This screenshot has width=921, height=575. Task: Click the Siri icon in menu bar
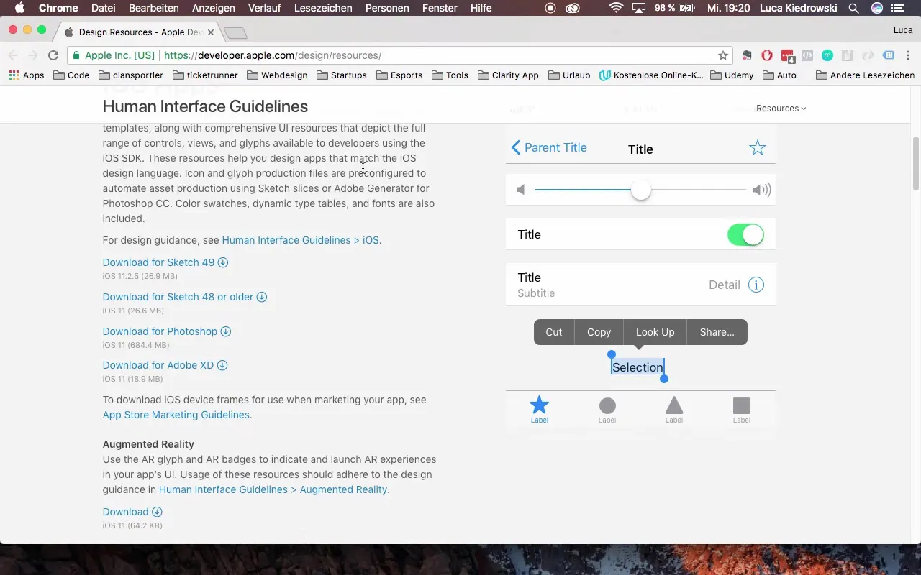(876, 8)
